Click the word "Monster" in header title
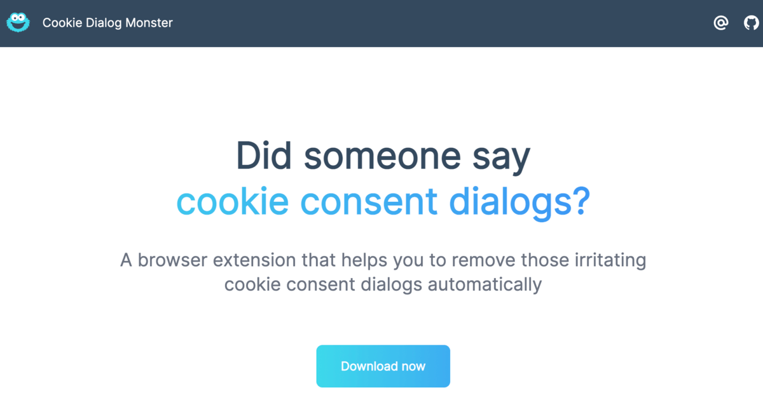763x400 pixels. pos(149,23)
